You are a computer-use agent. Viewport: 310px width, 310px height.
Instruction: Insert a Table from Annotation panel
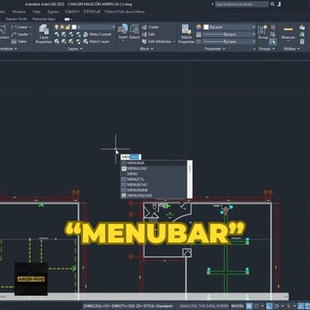[19, 41]
